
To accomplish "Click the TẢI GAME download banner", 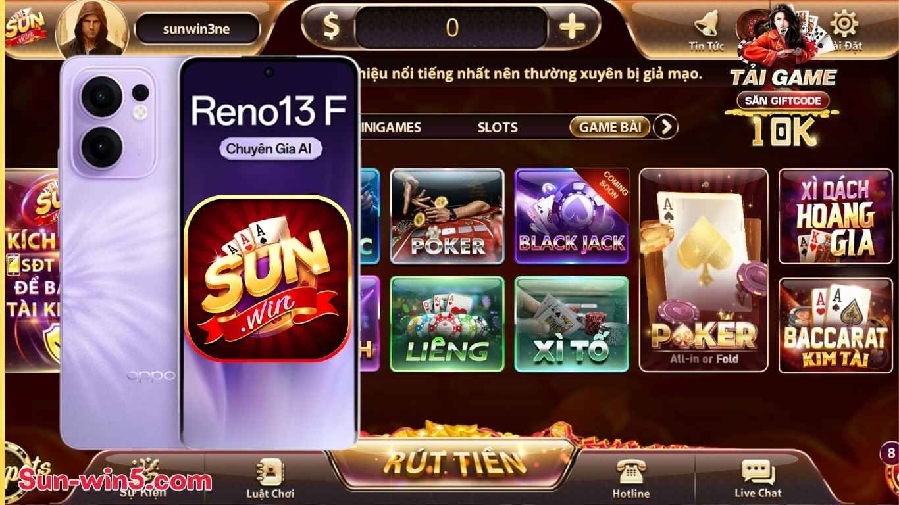I will pyautogui.click(x=783, y=78).
